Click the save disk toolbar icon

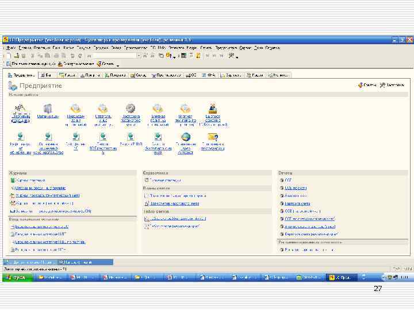(x=23, y=56)
